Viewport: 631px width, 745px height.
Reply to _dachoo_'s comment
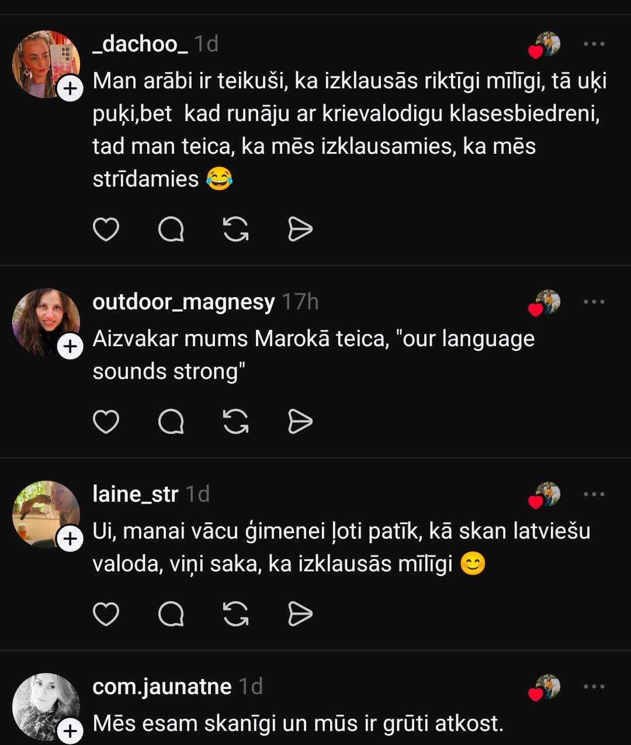point(171,229)
